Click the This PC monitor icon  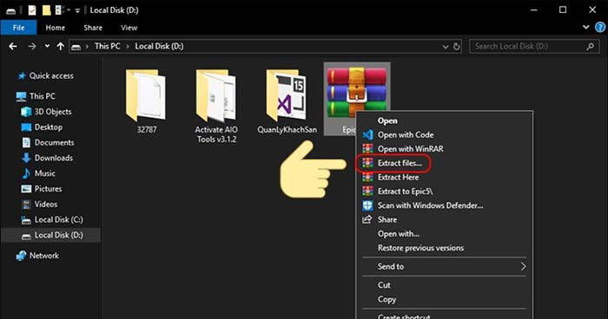pos(22,96)
